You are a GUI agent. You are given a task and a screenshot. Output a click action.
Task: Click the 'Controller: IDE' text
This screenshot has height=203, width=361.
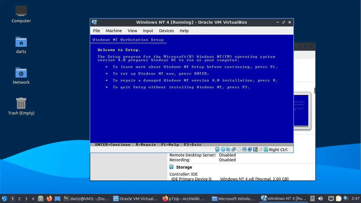click(184, 174)
